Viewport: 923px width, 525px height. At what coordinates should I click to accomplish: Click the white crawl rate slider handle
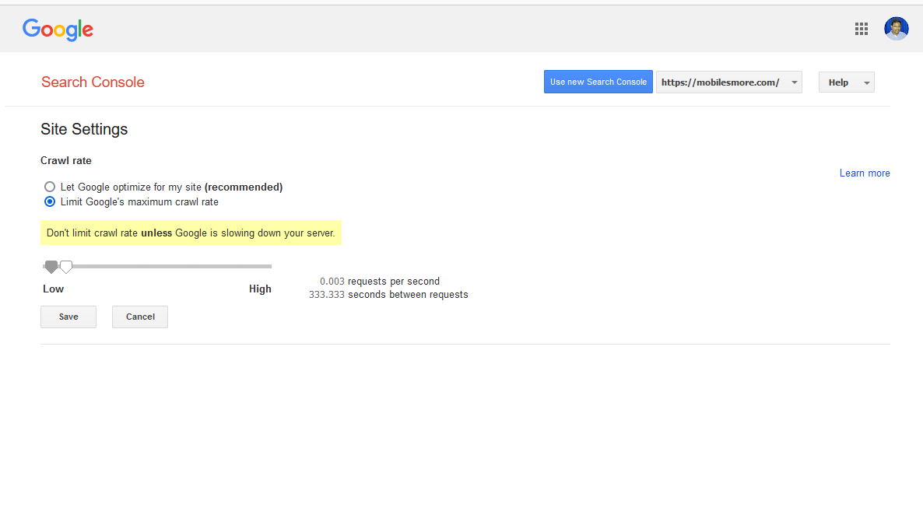(66, 268)
